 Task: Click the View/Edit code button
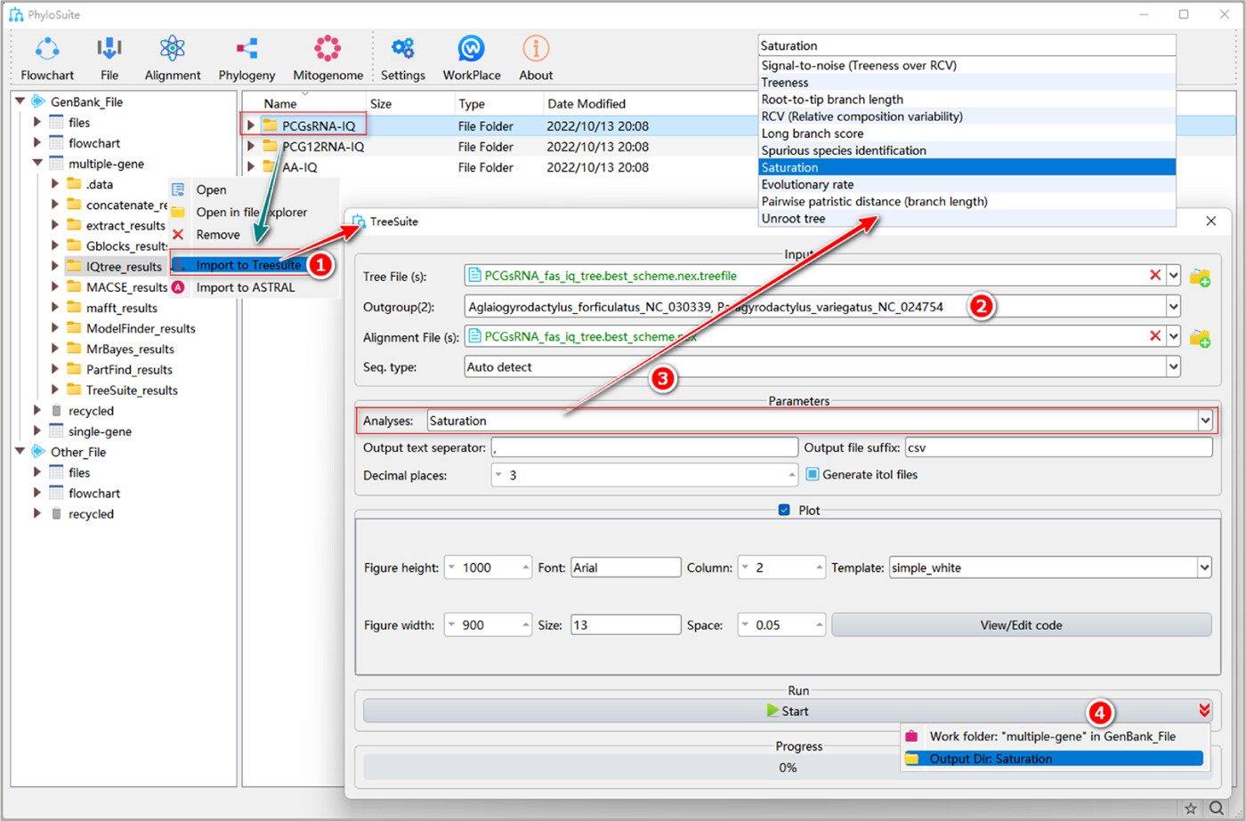1021,625
